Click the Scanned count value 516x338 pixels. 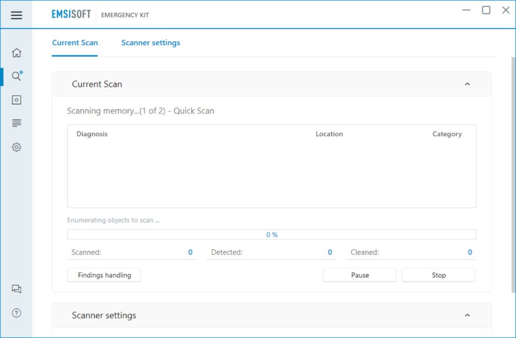pyautogui.click(x=190, y=252)
